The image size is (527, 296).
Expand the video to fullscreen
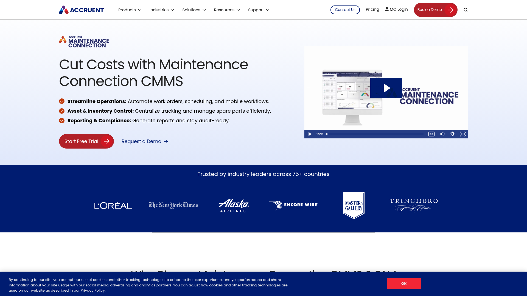tap(463, 134)
